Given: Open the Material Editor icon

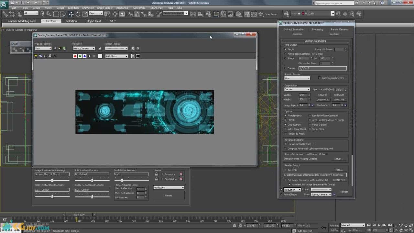Looking at the screenshot, I should pos(239,14).
